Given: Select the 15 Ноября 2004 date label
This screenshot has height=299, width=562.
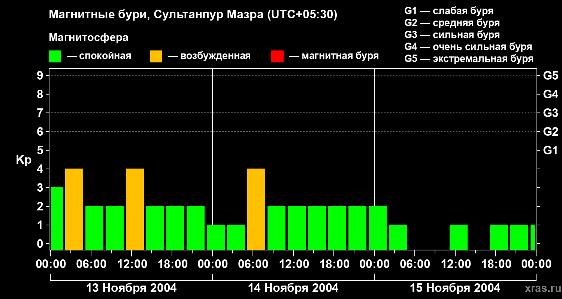Looking at the screenshot, I should click(455, 288).
